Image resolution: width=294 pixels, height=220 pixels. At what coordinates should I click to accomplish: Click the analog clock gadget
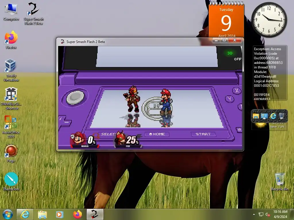tap(269, 19)
